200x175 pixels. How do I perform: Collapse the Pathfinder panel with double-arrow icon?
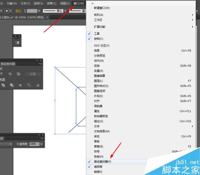(x=37, y=60)
